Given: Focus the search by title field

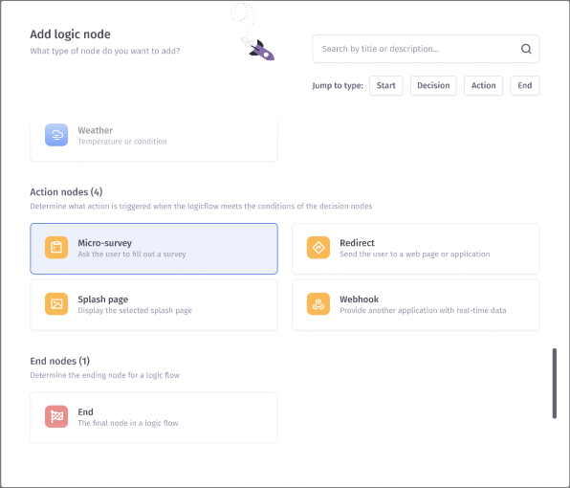Looking at the screenshot, I should click(426, 49).
